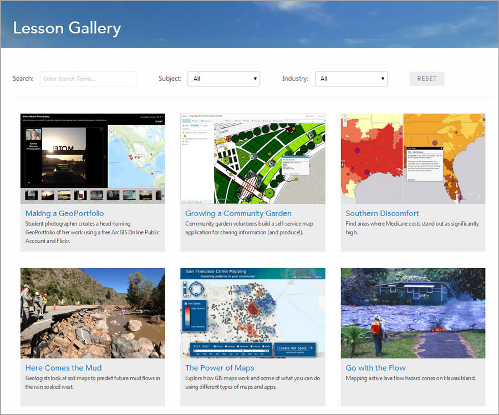
Task: Expand the Add menu in the garden map toolbar
Action: (196, 120)
